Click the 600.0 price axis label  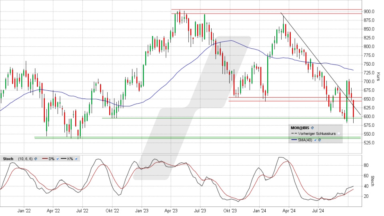[x=369, y=116]
